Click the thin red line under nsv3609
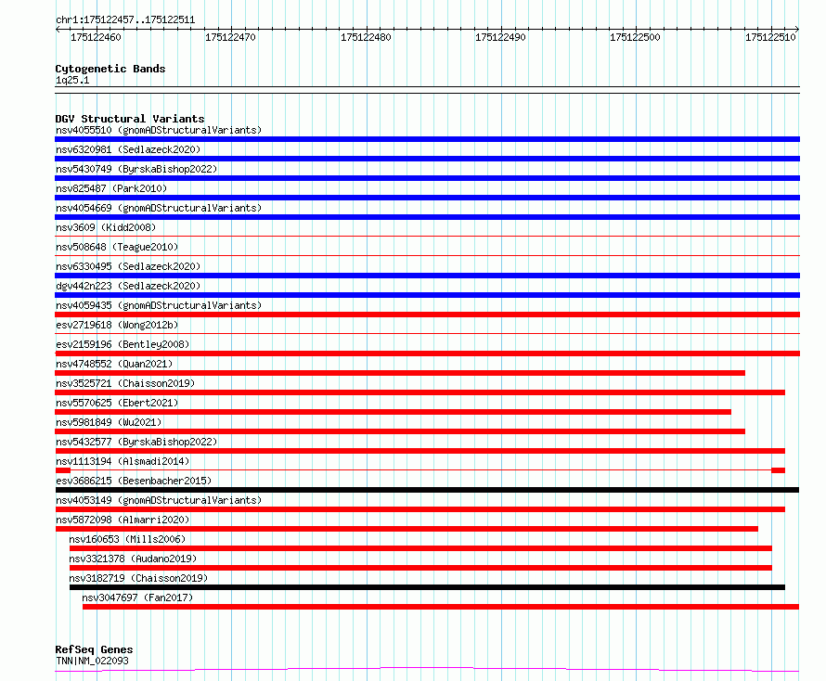826x681 pixels. pyautogui.click(x=427, y=236)
